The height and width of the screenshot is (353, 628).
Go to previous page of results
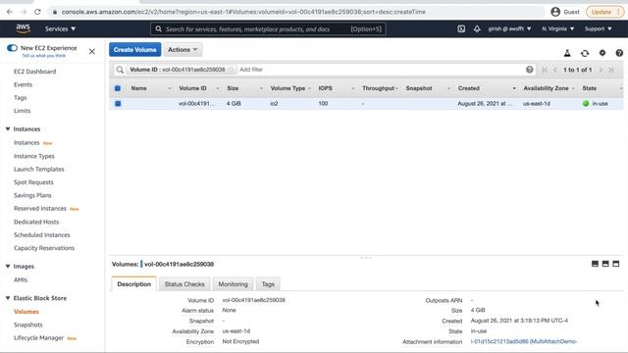[x=555, y=70]
